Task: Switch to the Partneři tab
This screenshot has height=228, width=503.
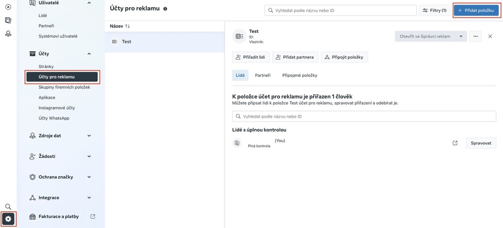Action: (x=263, y=75)
